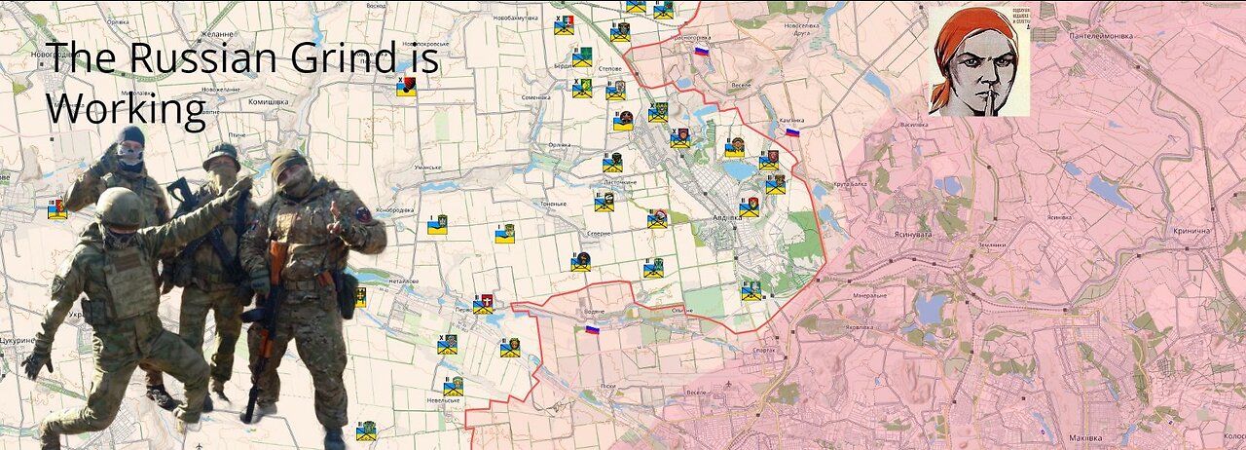Viewport: 1246px width, 450px height.
Task: Click the Опитне village label
Action: tap(683, 311)
